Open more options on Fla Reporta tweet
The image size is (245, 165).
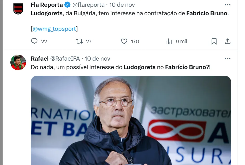point(228,5)
